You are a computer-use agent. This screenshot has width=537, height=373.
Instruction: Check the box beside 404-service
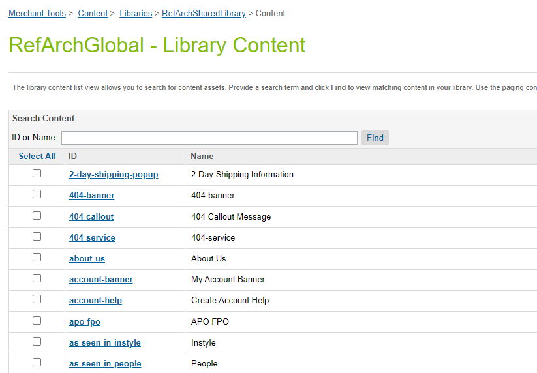(37, 237)
